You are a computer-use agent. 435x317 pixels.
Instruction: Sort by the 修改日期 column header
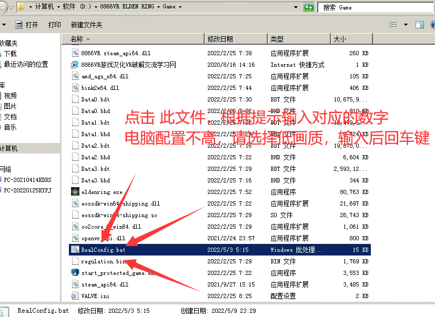coord(236,39)
